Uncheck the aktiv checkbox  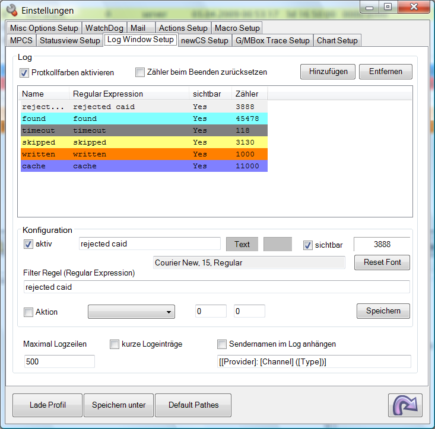click(x=28, y=244)
